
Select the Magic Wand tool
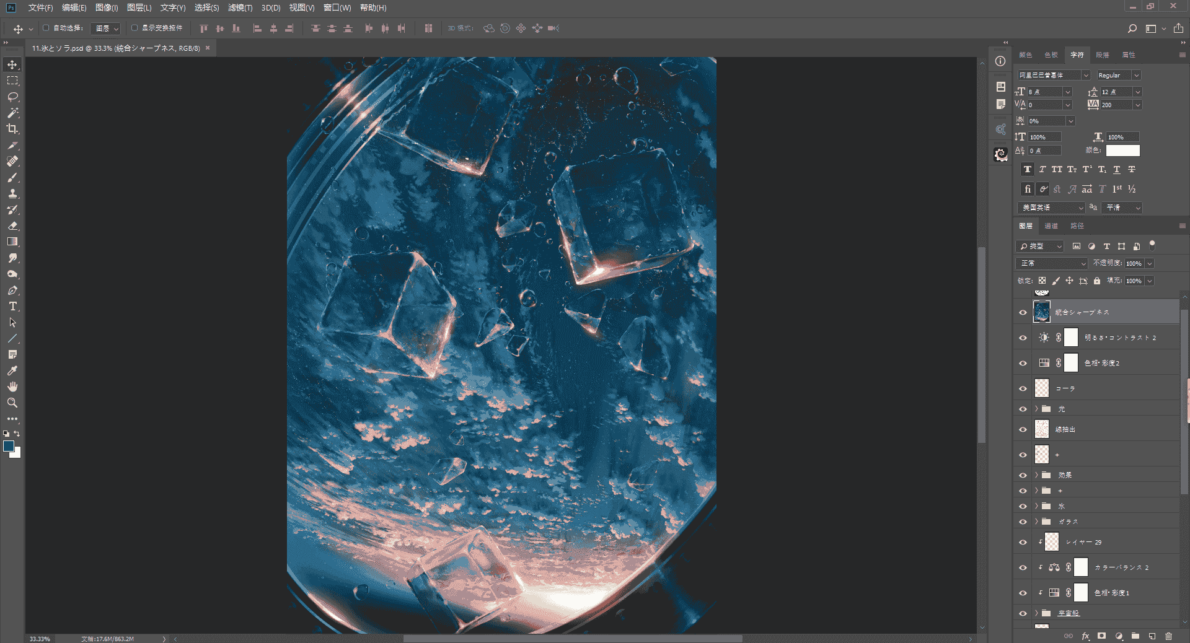pos(12,113)
